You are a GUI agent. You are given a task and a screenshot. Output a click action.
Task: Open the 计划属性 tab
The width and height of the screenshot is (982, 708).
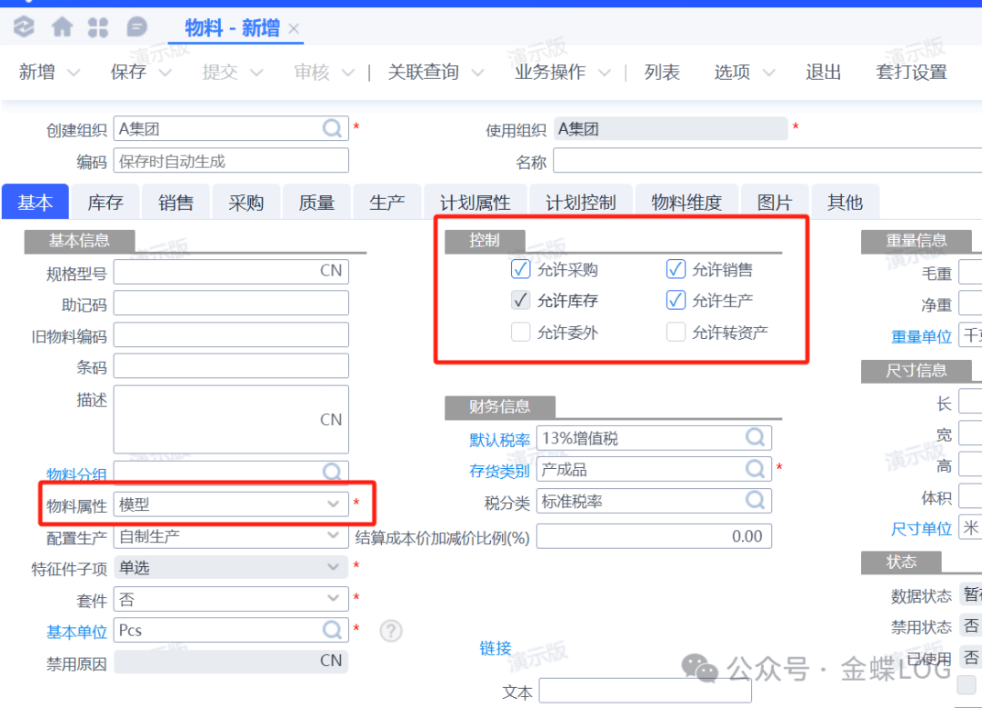pyautogui.click(x=475, y=203)
